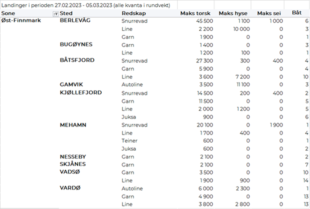The height and width of the screenshot is (209, 310).
Task: Select the VARDØ place cell
Action: point(70,188)
